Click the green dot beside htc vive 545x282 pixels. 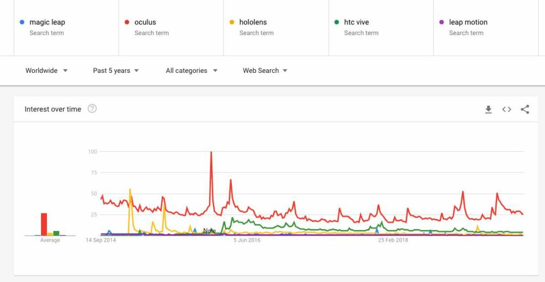[x=336, y=22]
